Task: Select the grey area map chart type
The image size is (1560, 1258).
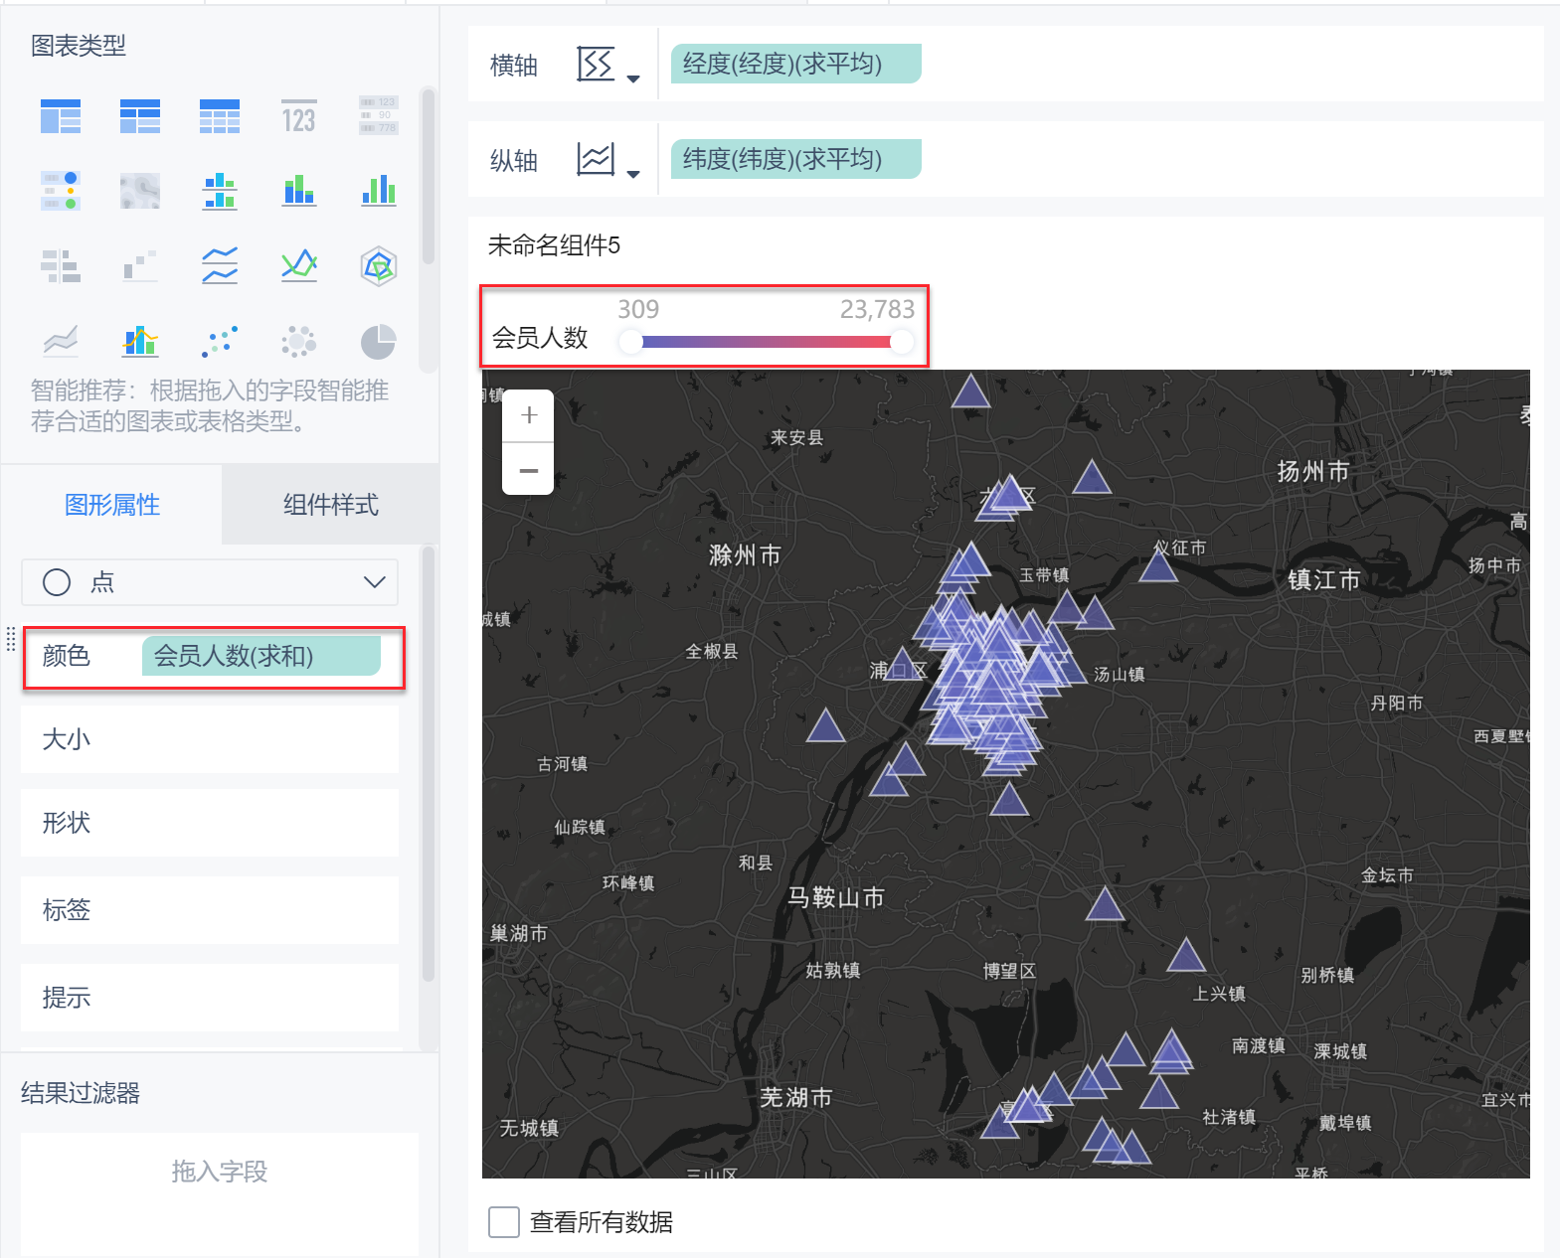Action: pos(140,190)
